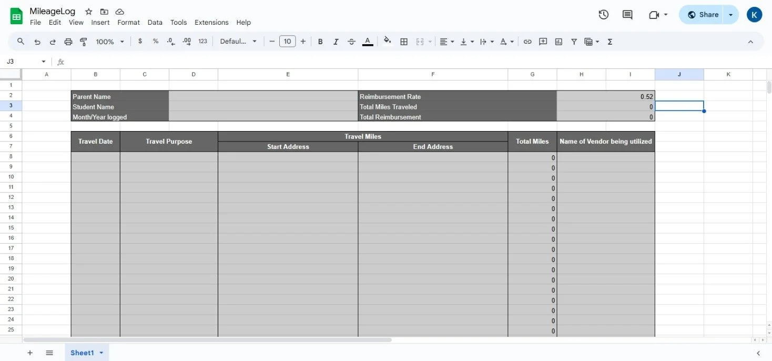Open the Share options arrow
This screenshot has width=772, height=361.
click(731, 15)
